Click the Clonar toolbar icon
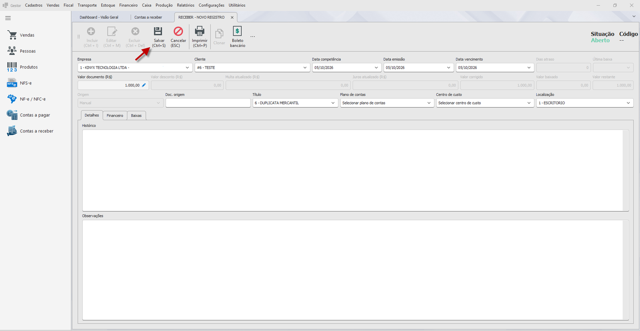The image size is (640, 331). pos(219,34)
